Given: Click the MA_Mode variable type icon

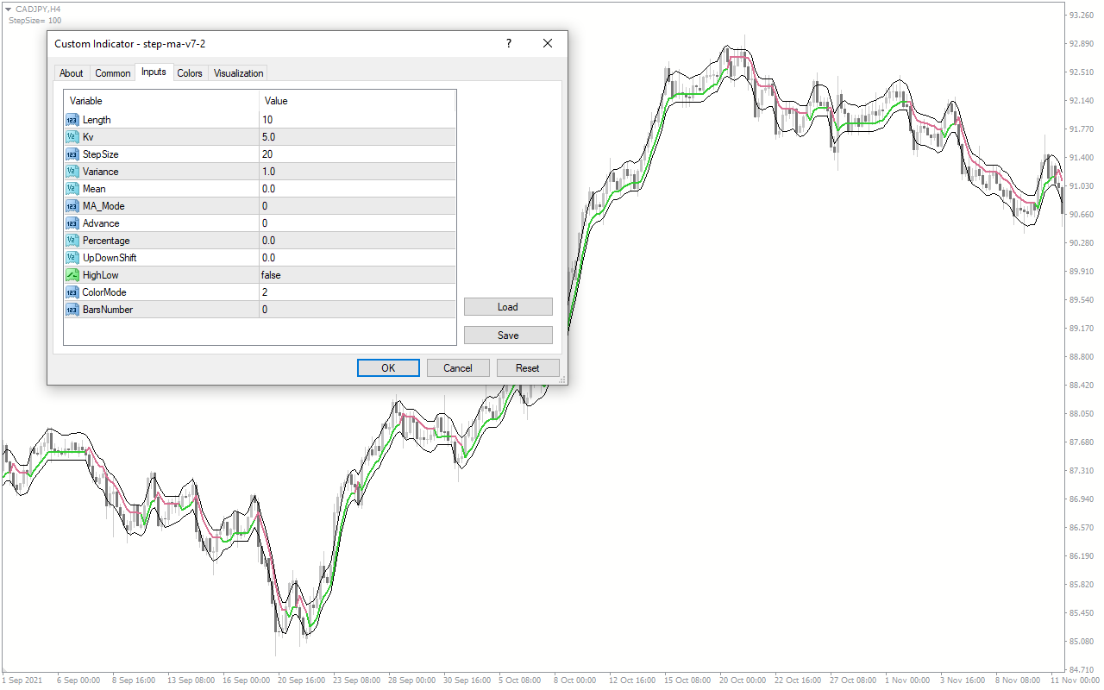Looking at the screenshot, I should click(x=72, y=206).
